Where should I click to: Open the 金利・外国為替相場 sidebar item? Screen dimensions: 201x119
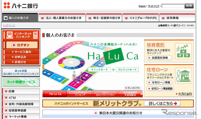(x=21, y=104)
